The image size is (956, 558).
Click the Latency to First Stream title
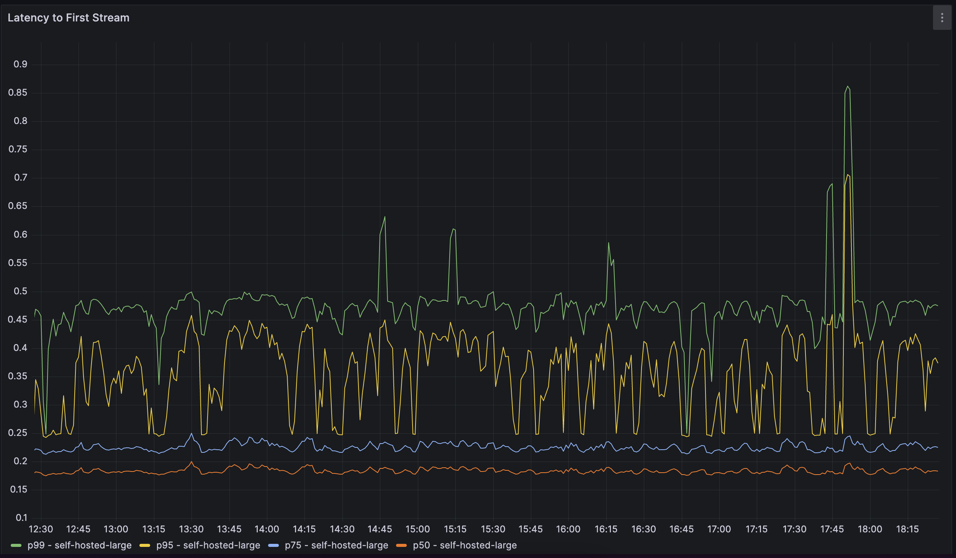click(69, 18)
